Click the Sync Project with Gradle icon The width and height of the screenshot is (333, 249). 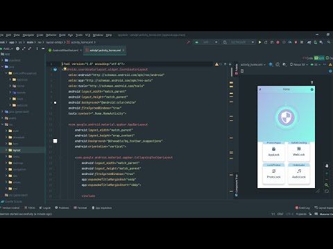pos(309,42)
